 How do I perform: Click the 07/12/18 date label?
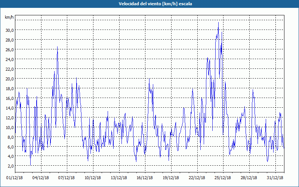pos(67,178)
